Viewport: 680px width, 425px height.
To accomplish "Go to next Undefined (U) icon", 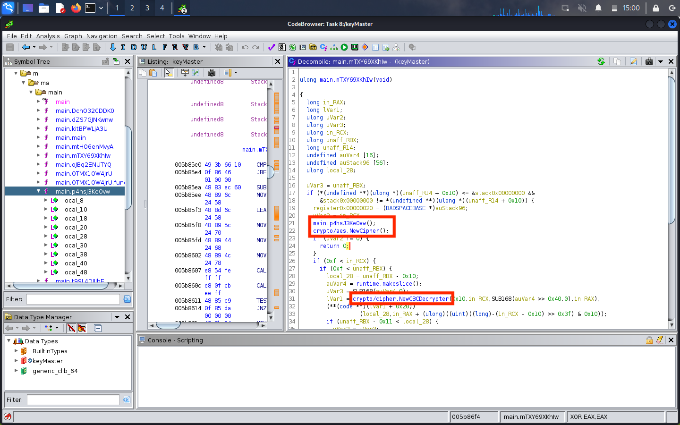I will point(144,47).
